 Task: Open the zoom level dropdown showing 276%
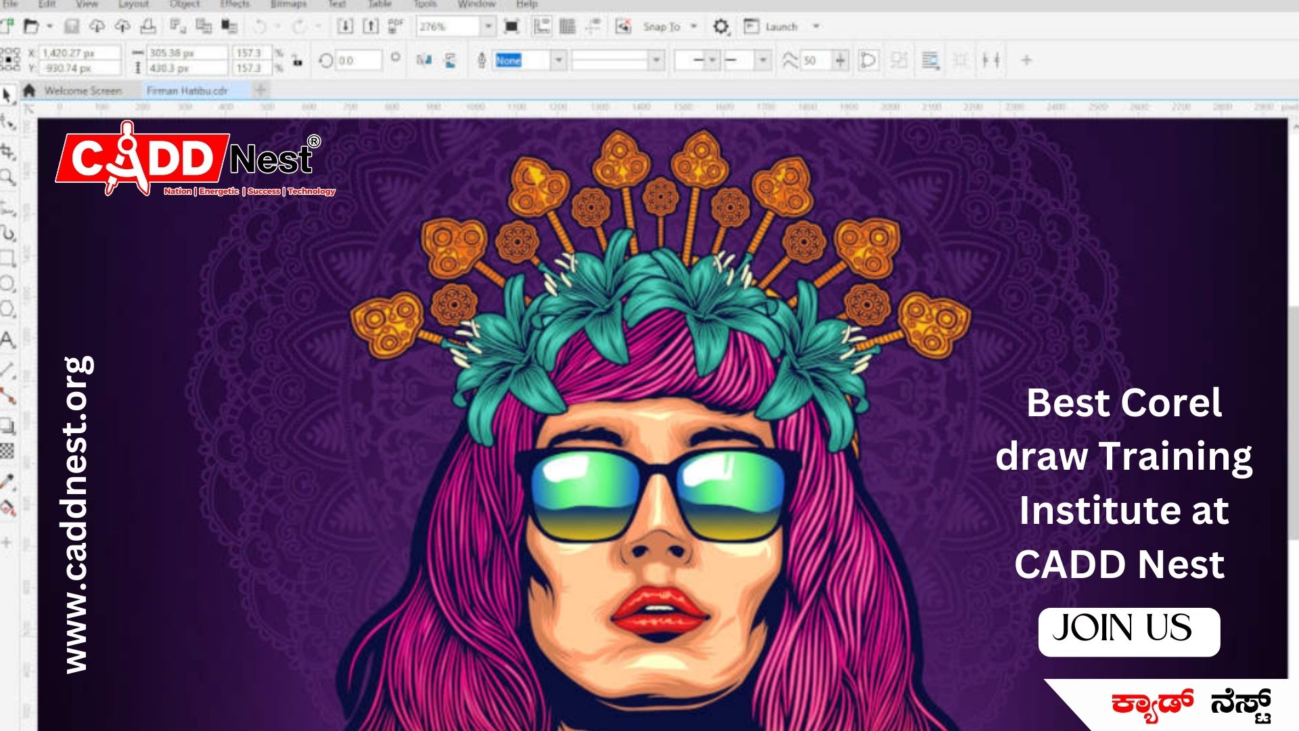coord(488,26)
